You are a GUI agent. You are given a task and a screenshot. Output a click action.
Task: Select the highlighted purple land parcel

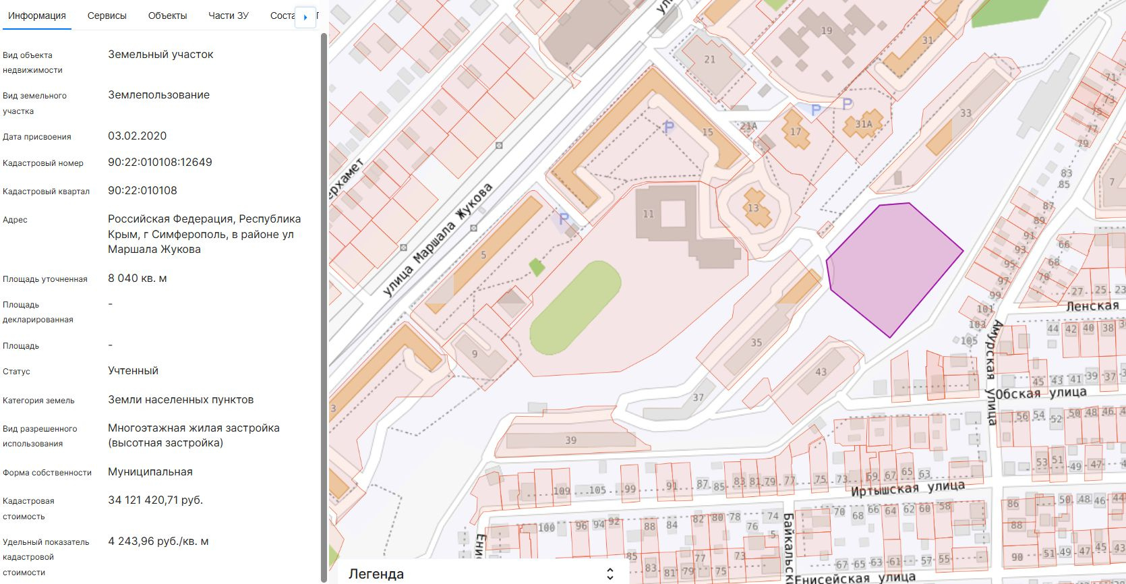[x=890, y=266]
